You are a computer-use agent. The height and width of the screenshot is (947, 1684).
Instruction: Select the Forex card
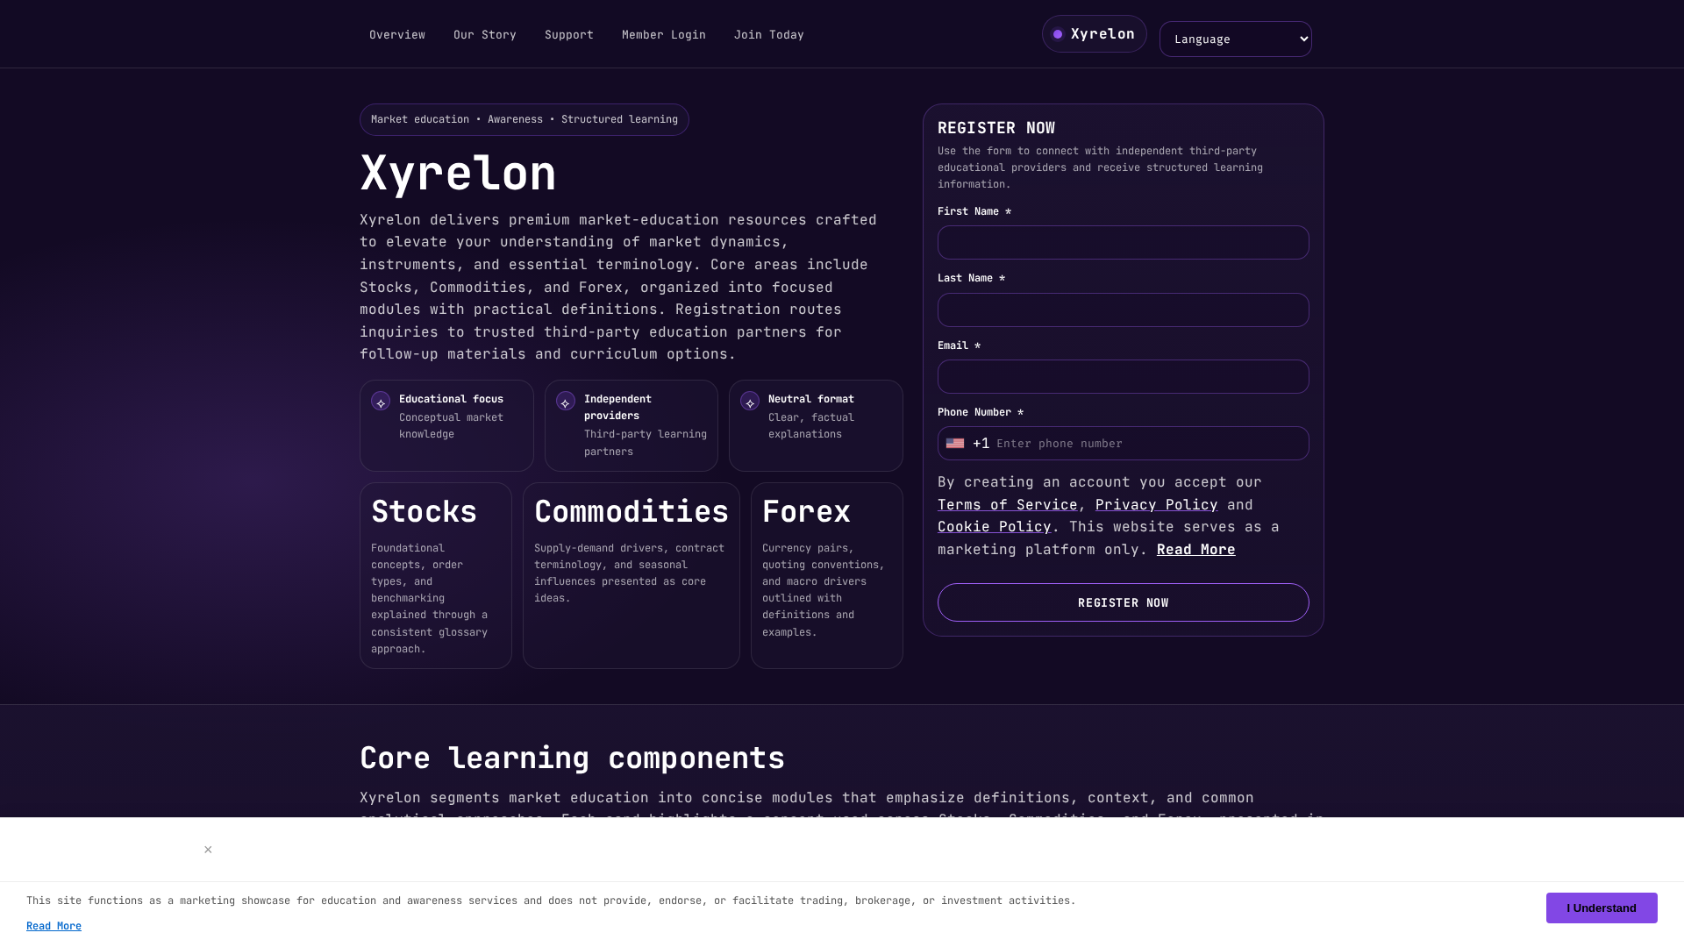pos(826,575)
